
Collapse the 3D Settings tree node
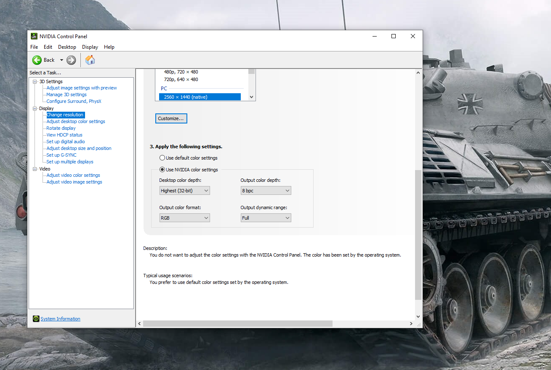[x=35, y=81]
